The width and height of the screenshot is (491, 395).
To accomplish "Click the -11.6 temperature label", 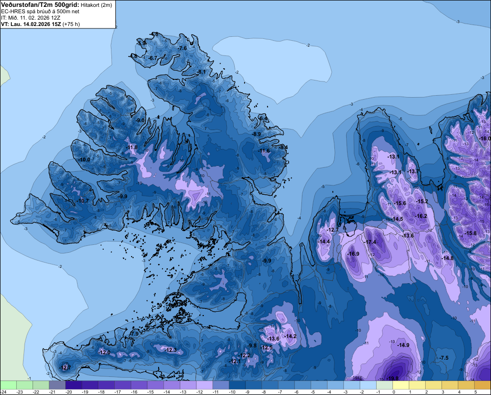I will click(264, 151).
